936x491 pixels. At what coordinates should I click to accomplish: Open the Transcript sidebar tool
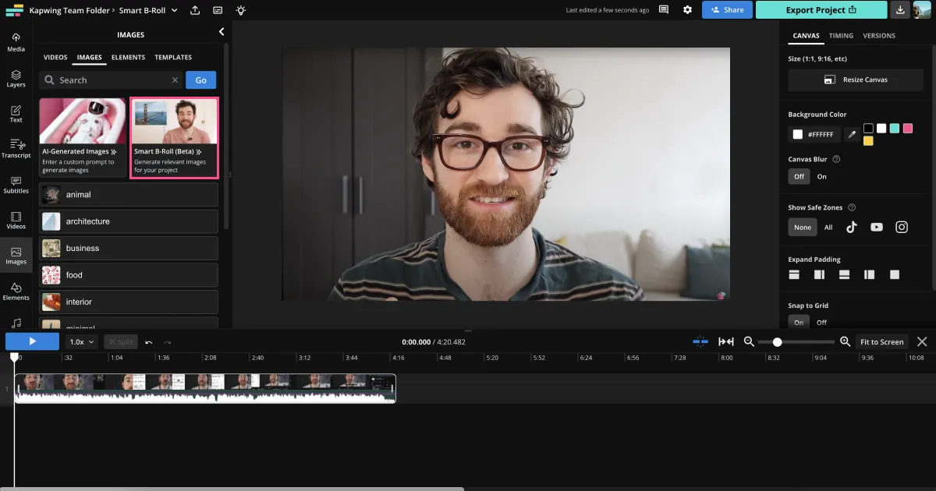(16, 148)
